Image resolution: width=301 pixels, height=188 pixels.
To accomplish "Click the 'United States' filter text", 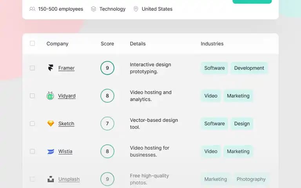I will click(x=157, y=9).
